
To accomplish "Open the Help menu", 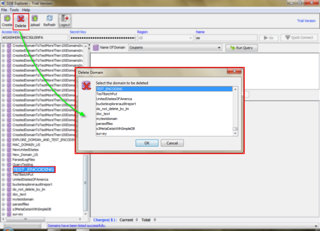I will point(26,10).
